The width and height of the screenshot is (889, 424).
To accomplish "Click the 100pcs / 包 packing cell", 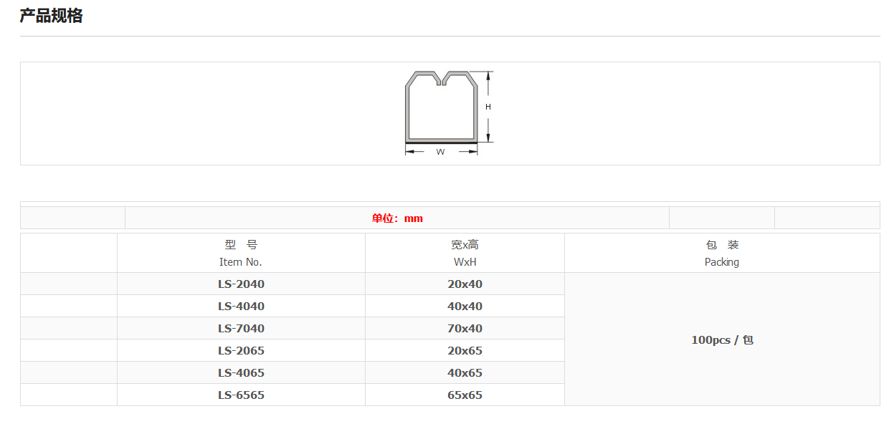I will pyautogui.click(x=722, y=340).
